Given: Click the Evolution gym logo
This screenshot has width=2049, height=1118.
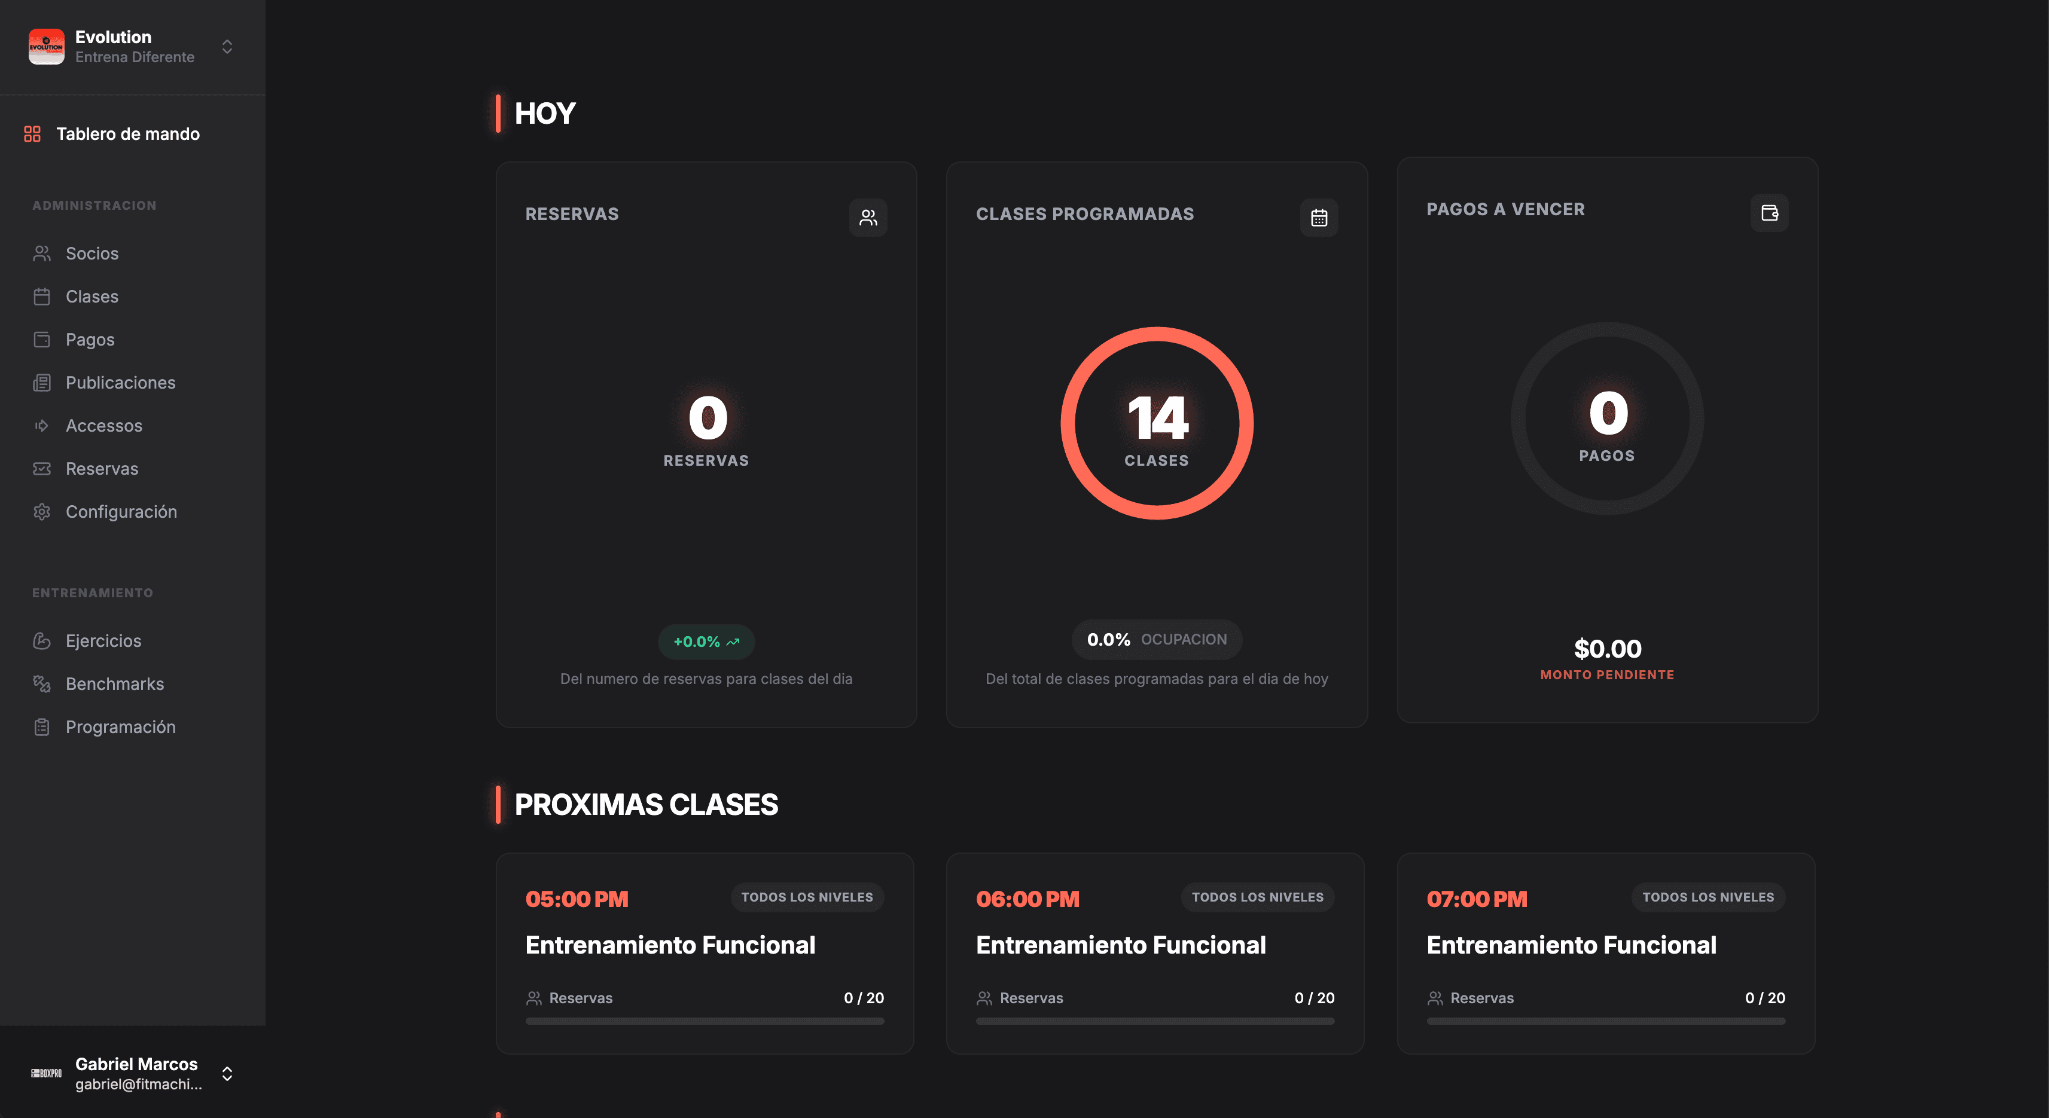Looking at the screenshot, I should 46,47.
